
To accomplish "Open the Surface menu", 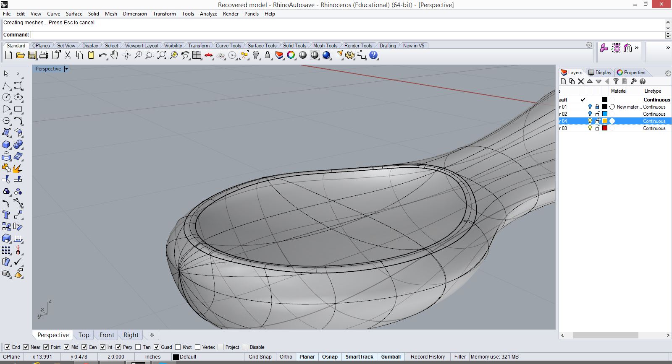I will pos(74,14).
